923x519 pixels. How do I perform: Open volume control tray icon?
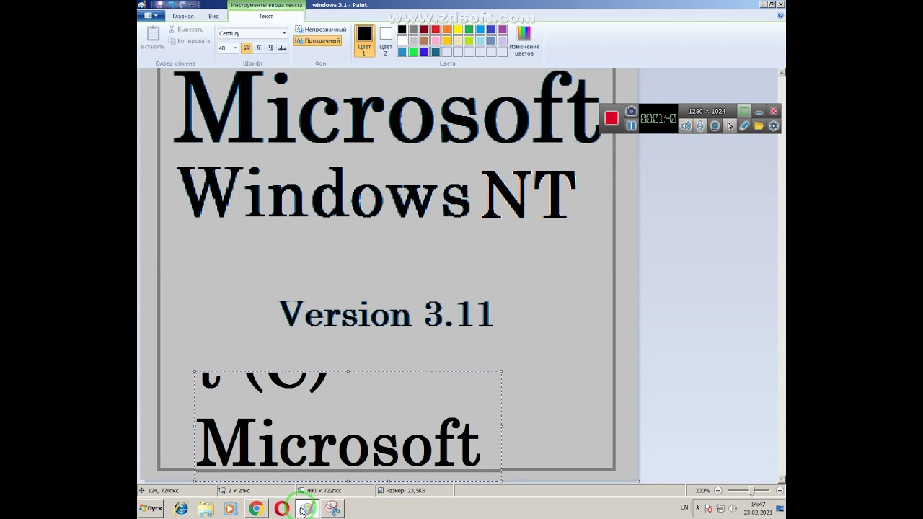pos(732,508)
